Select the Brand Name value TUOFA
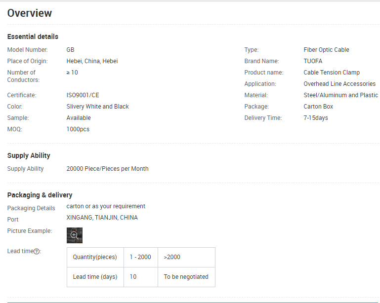This screenshot has width=380, height=303. pos(313,61)
